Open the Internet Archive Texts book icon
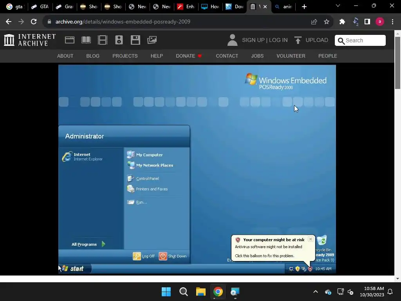 (x=86, y=40)
